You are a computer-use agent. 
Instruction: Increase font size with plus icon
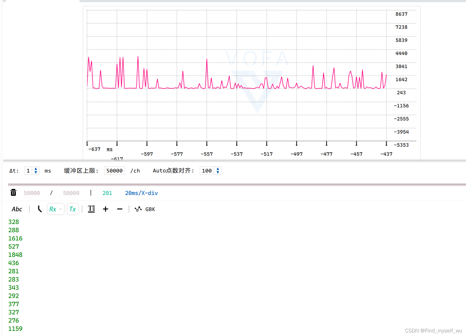point(105,209)
